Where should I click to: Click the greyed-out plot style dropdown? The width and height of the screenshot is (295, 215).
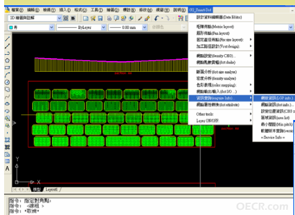[168, 27]
